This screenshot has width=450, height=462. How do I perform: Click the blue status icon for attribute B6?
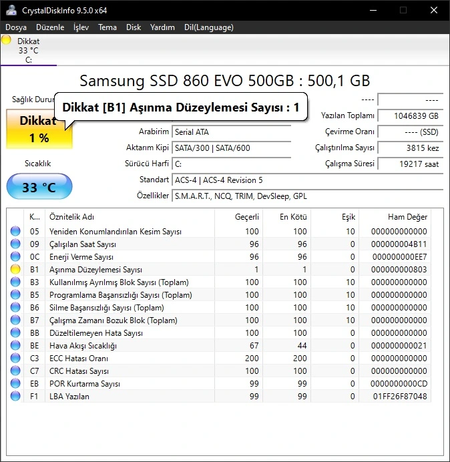point(15,307)
